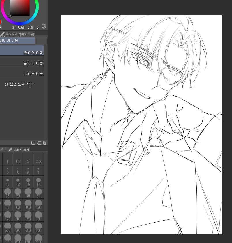Click the white drawing canvas with the sketch
232x243 pixels.
coord(142,125)
